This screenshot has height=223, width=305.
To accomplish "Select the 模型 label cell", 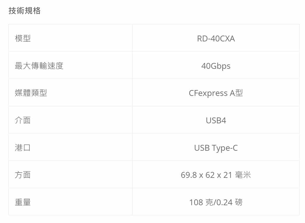I will [x=70, y=38].
